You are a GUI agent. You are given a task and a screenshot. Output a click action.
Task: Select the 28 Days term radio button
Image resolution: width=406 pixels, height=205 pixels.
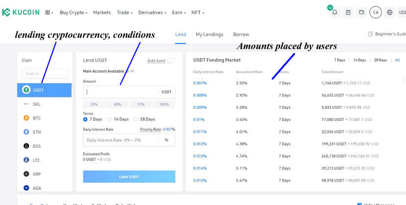tap(136, 119)
